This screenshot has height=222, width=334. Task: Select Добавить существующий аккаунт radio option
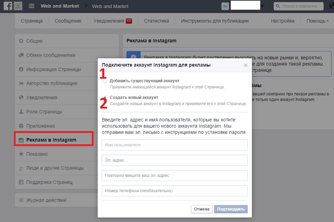coord(105,81)
